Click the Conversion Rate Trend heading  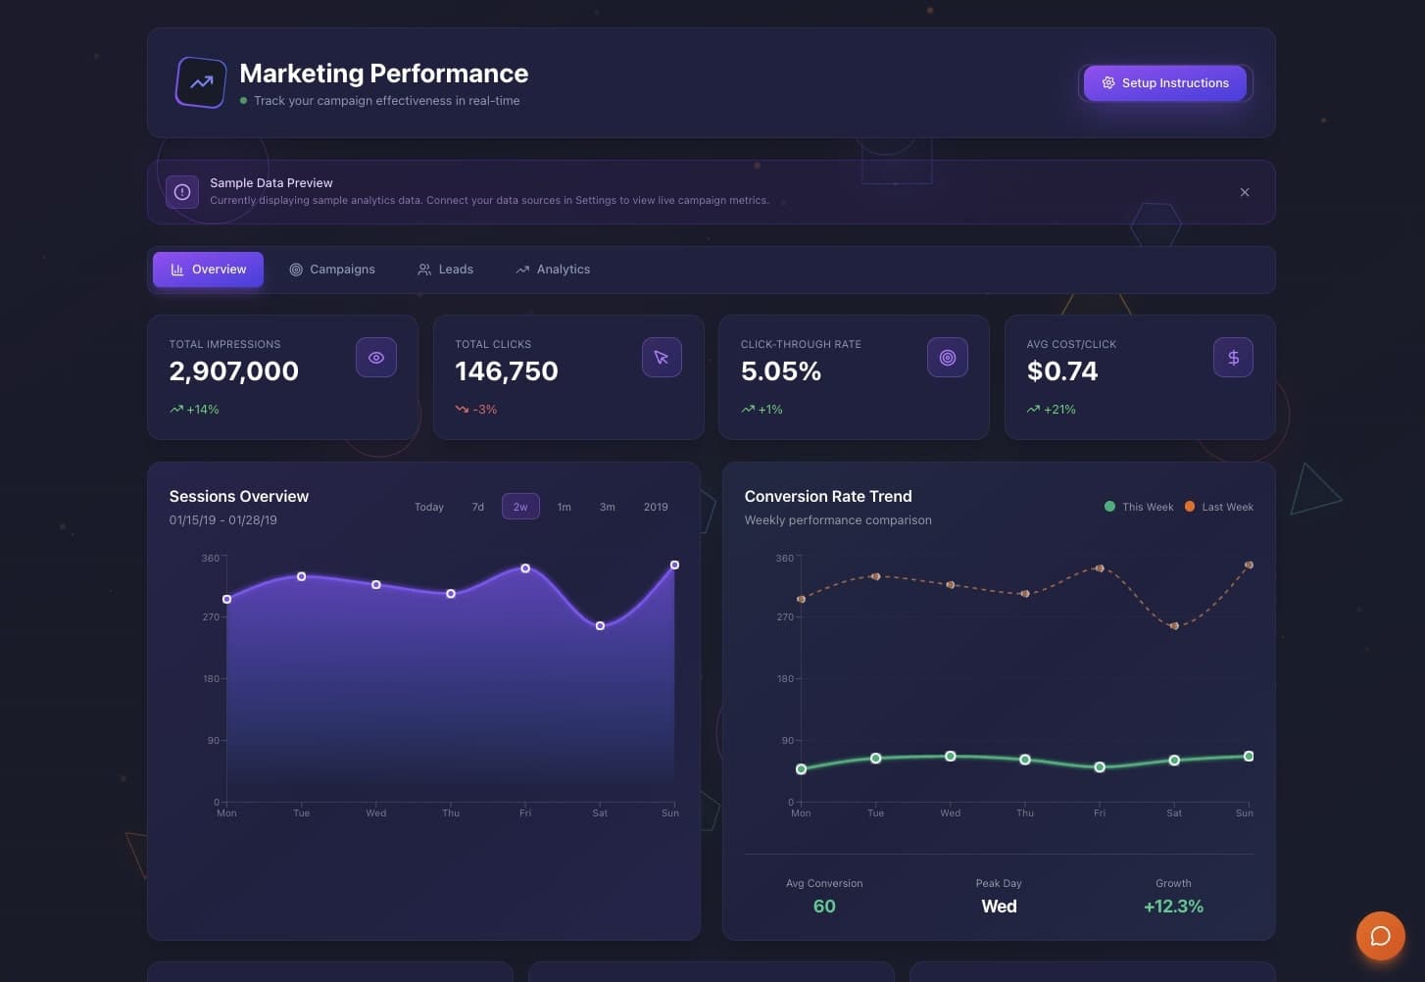click(x=828, y=497)
